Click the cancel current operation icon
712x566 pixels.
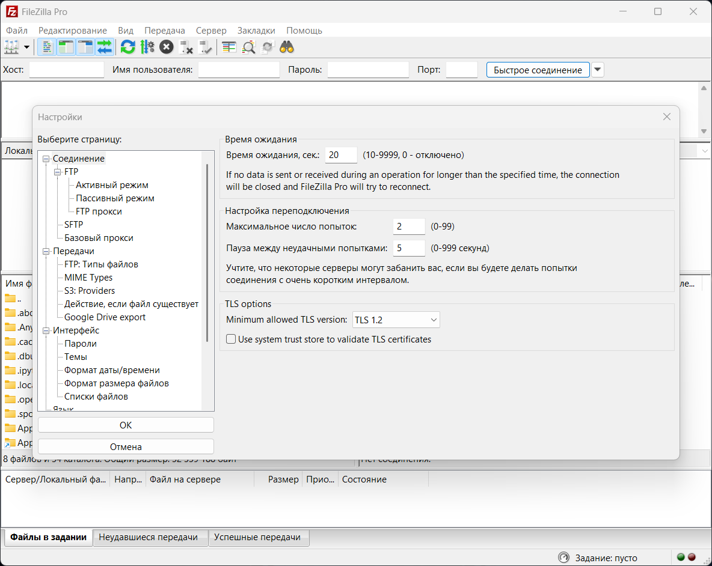coord(167,47)
